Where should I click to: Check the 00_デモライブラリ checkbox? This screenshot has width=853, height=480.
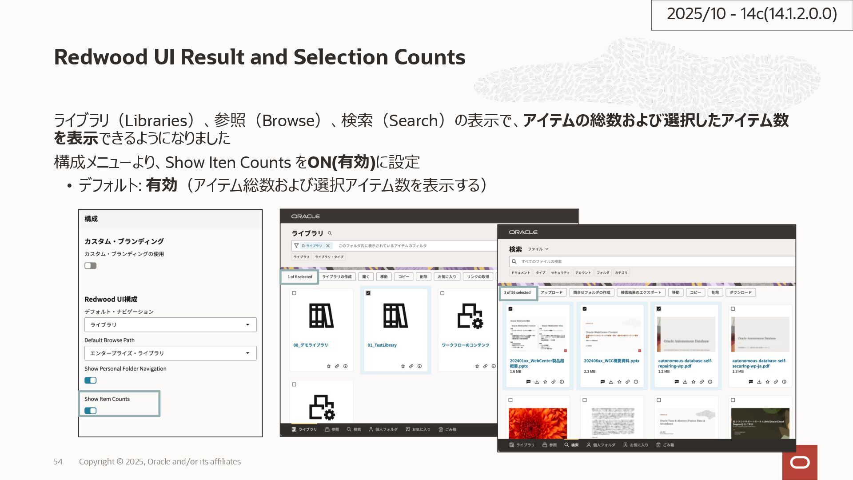pos(294,293)
